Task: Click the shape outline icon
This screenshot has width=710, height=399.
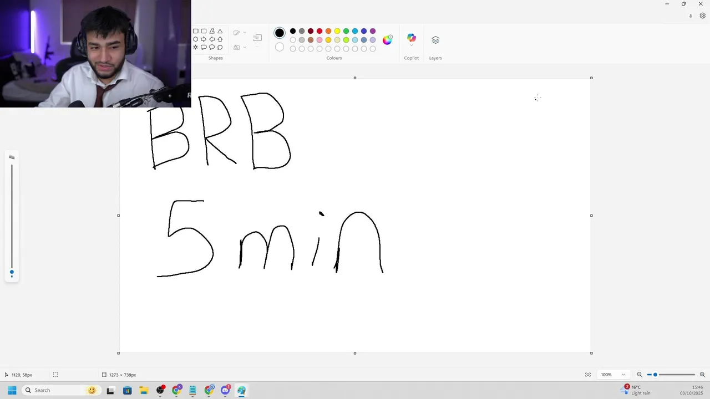Action: (x=237, y=33)
